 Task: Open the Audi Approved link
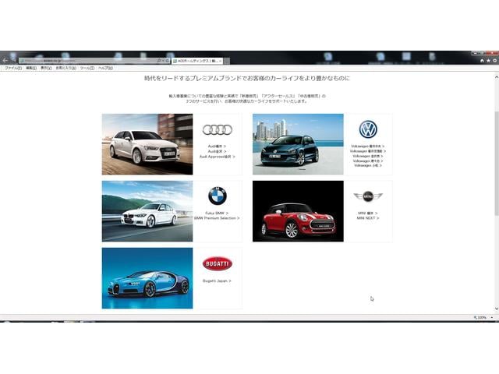pos(217,157)
